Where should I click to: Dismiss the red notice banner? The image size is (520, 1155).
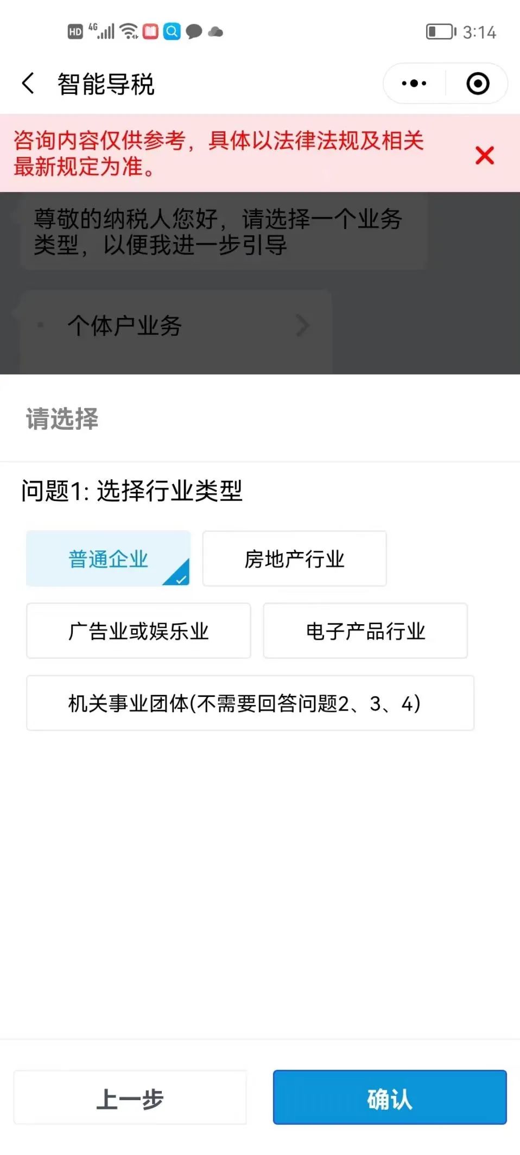484,156
